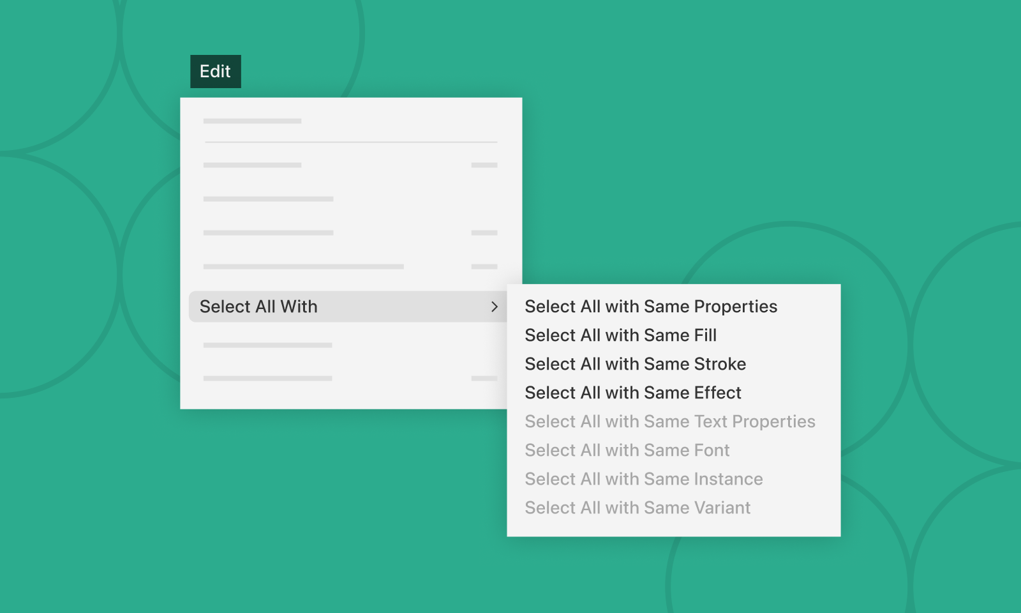Choose Select All with Same Stroke

point(636,364)
